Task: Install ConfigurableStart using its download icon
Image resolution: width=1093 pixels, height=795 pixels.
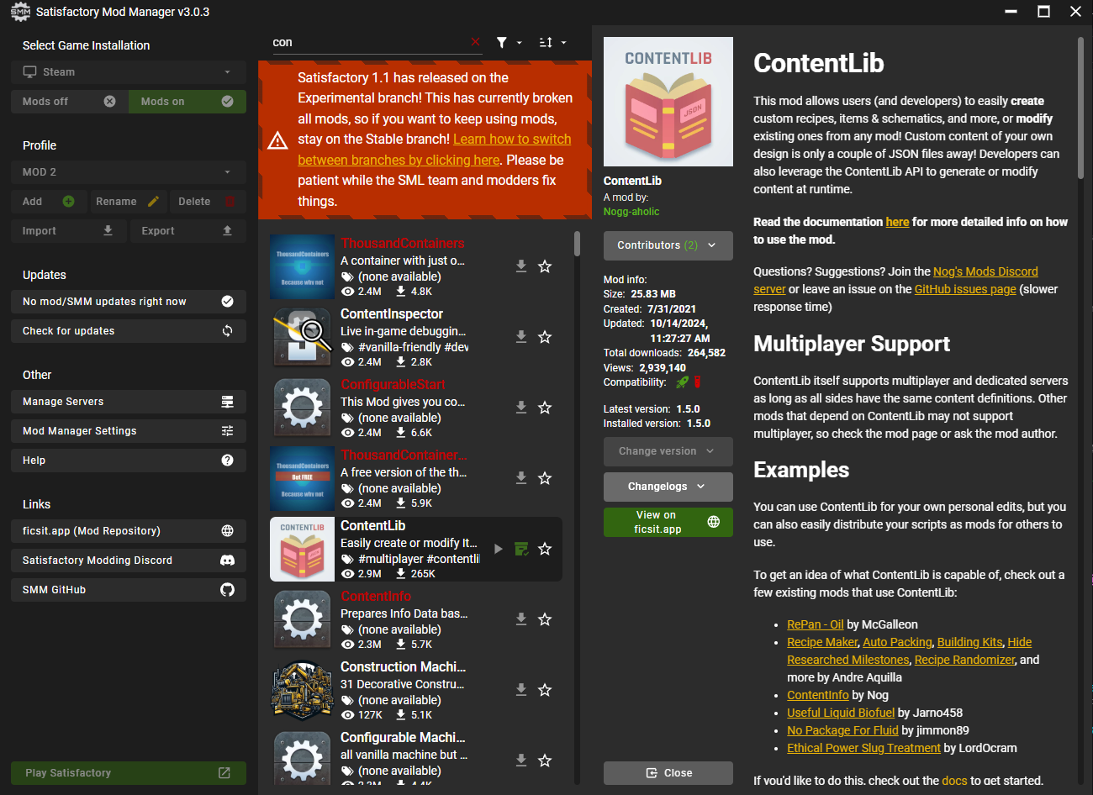Action: click(x=521, y=408)
